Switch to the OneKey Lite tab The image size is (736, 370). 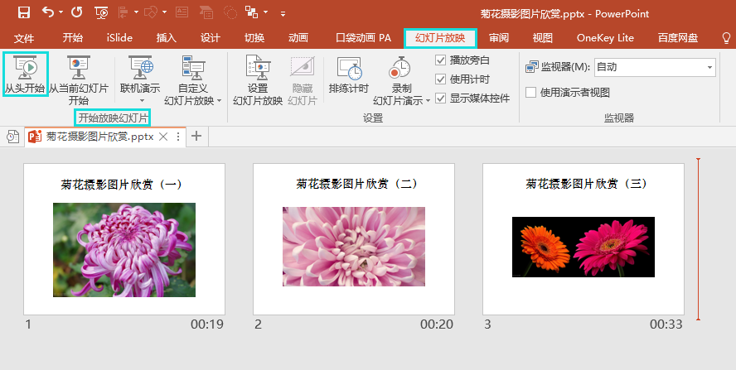click(x=605, y=38)
